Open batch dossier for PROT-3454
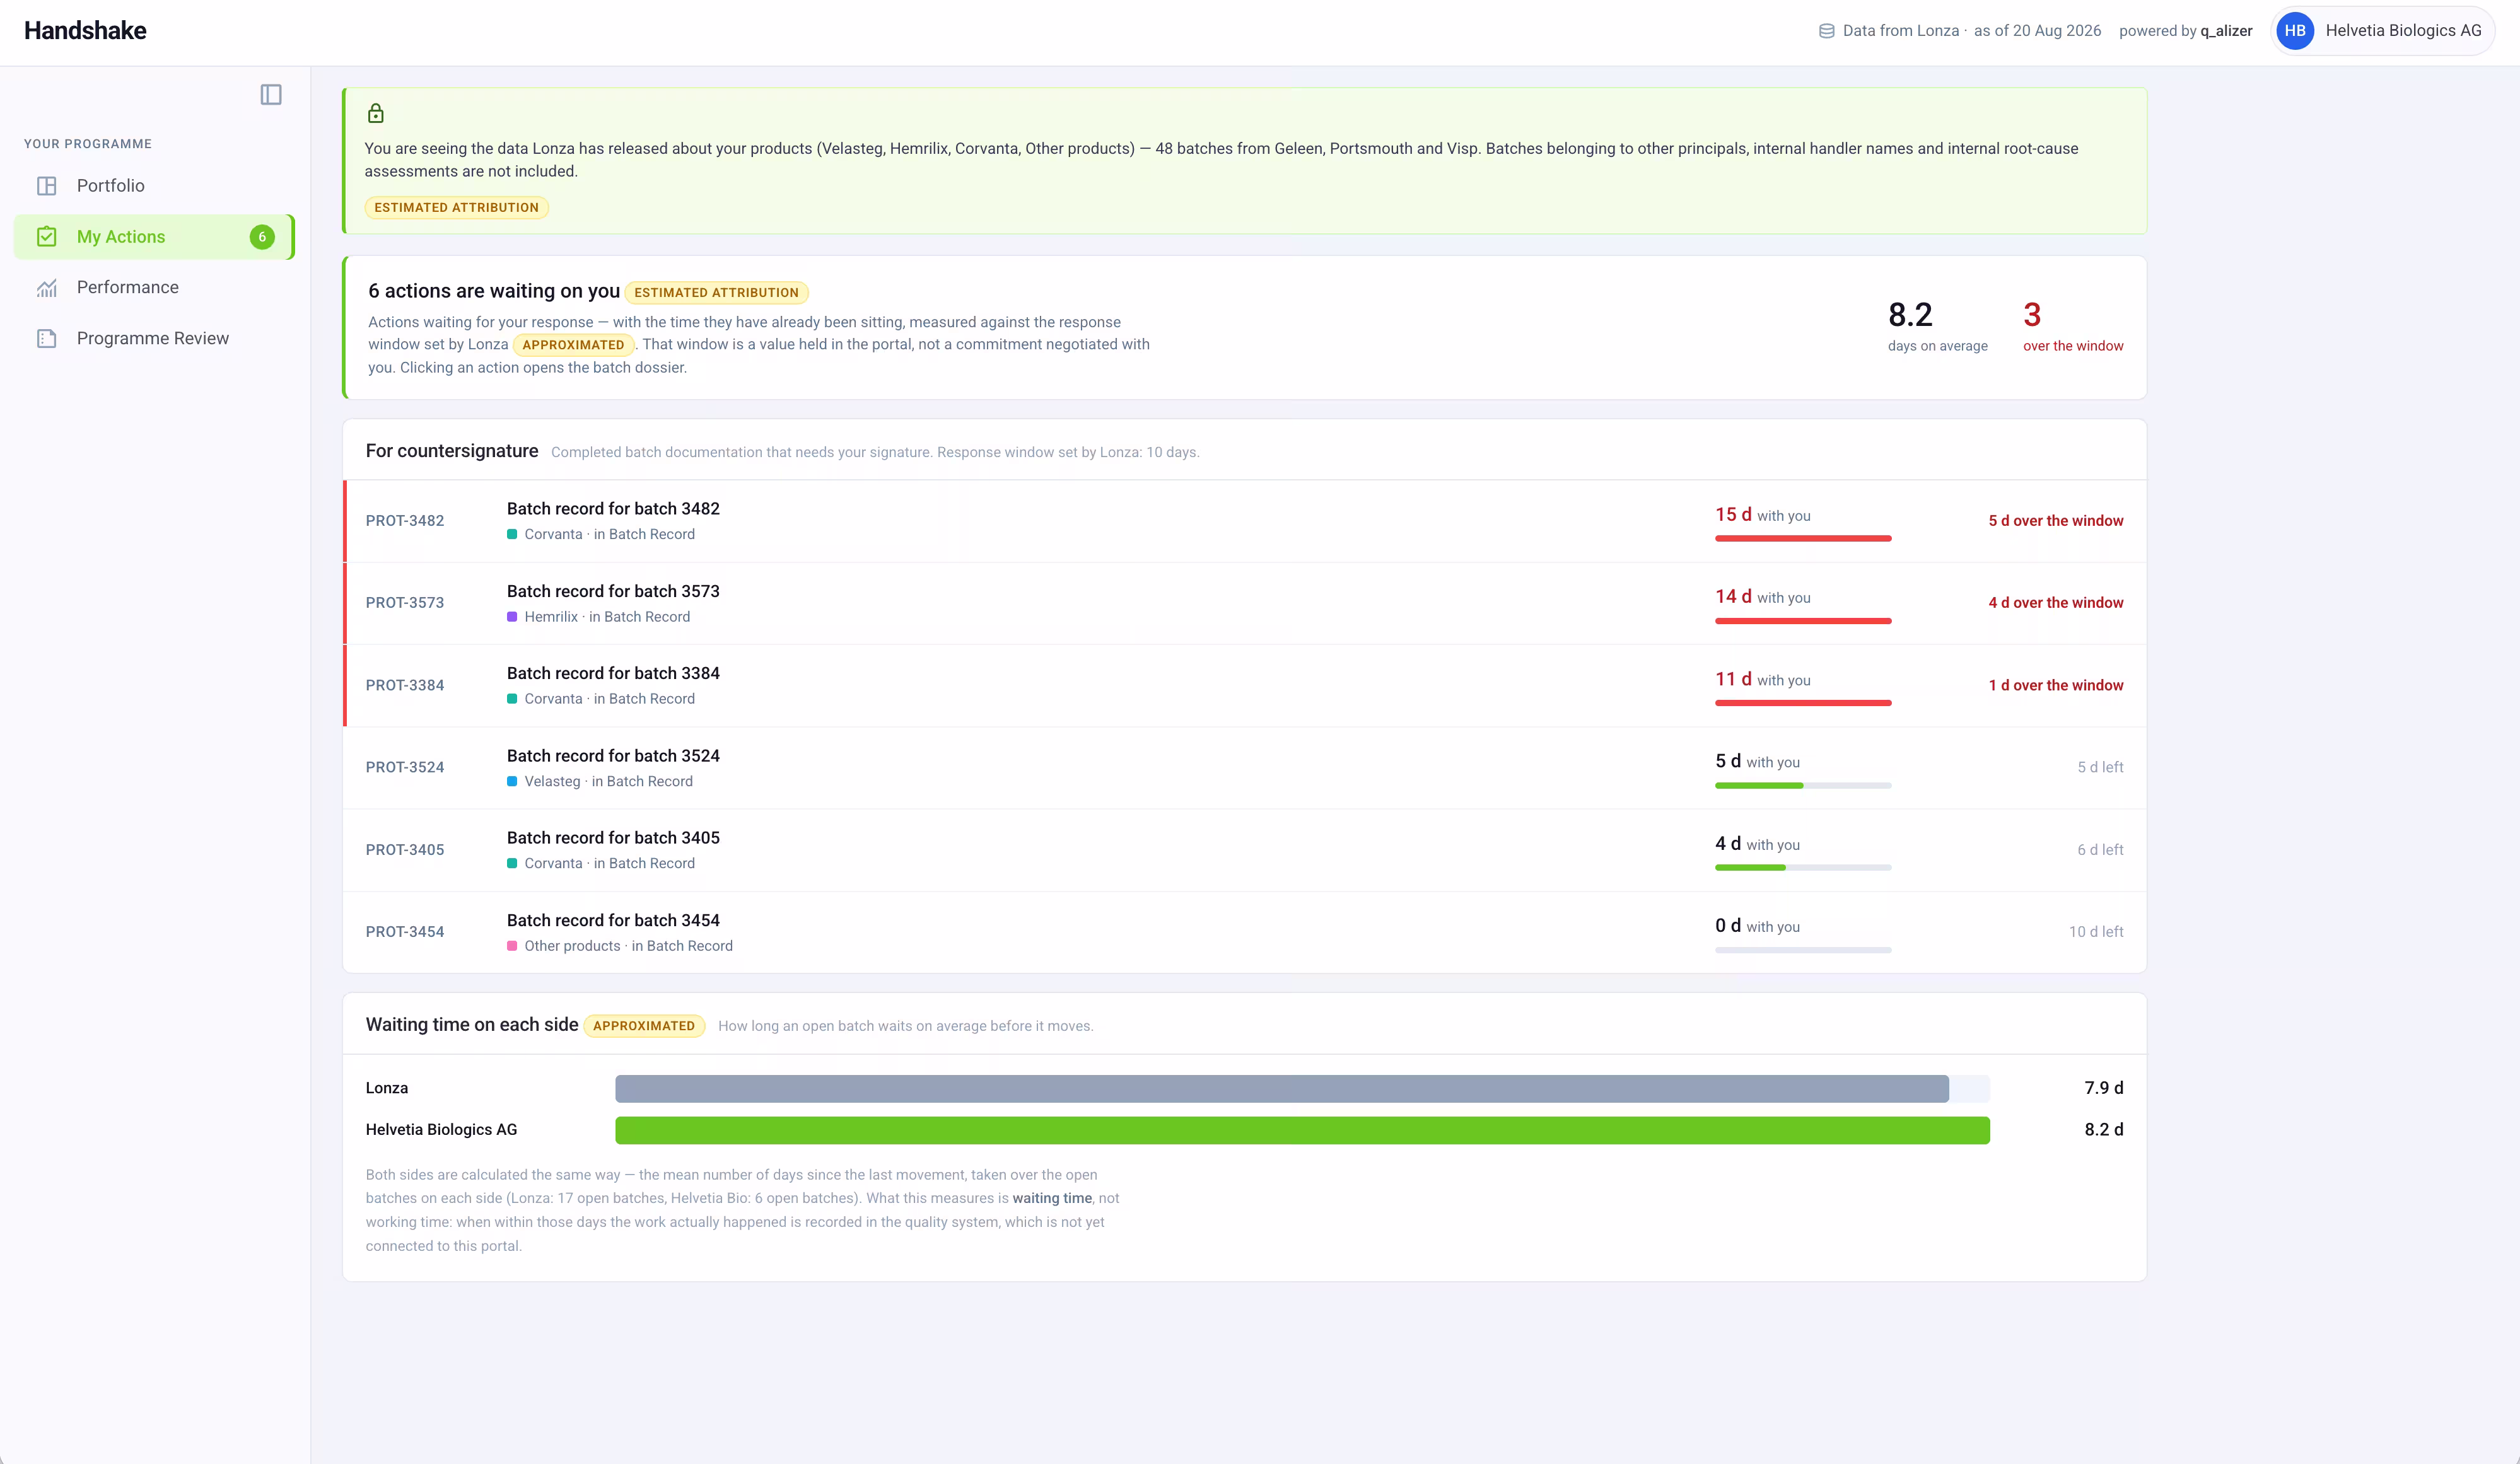2520x1464 pixels. coord(1245,932)
